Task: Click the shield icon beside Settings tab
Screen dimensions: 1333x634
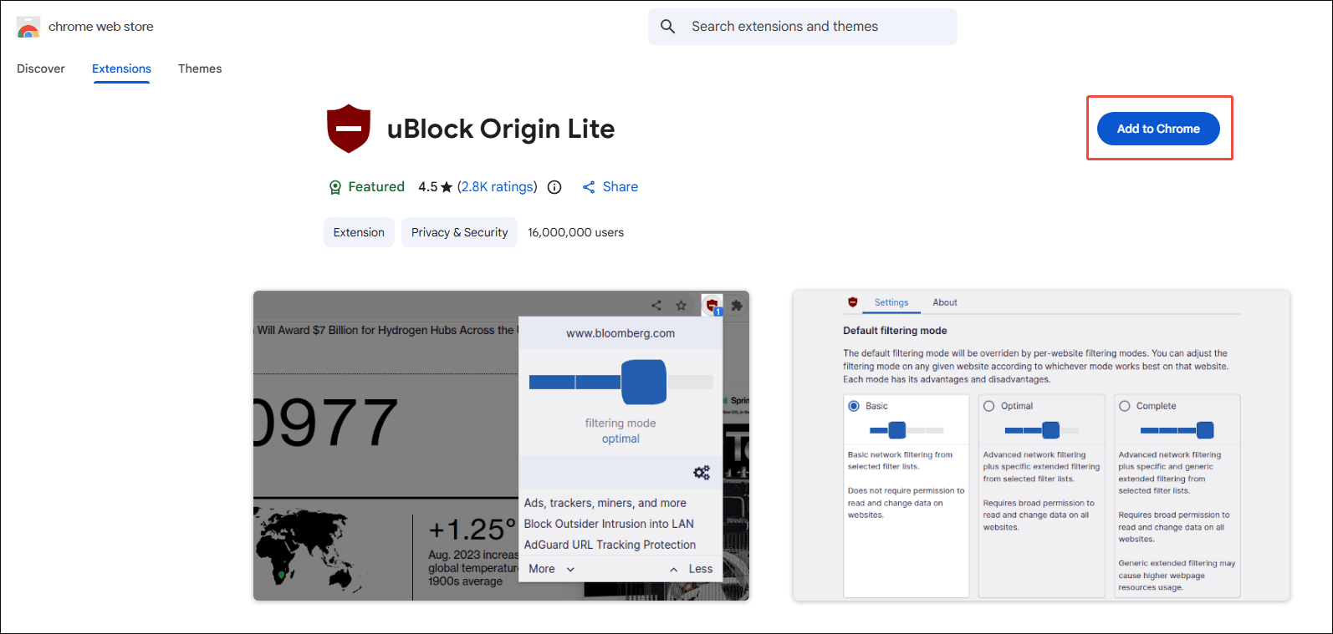Action: pos(853,302)
